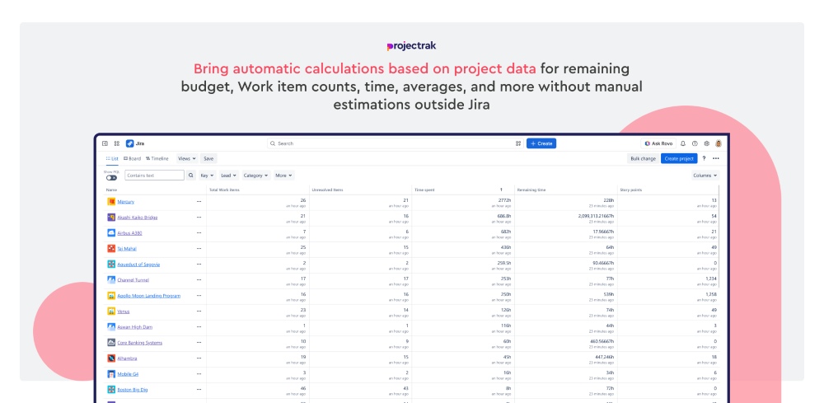Click the table's vertical scrollbar

coord(719,237)
